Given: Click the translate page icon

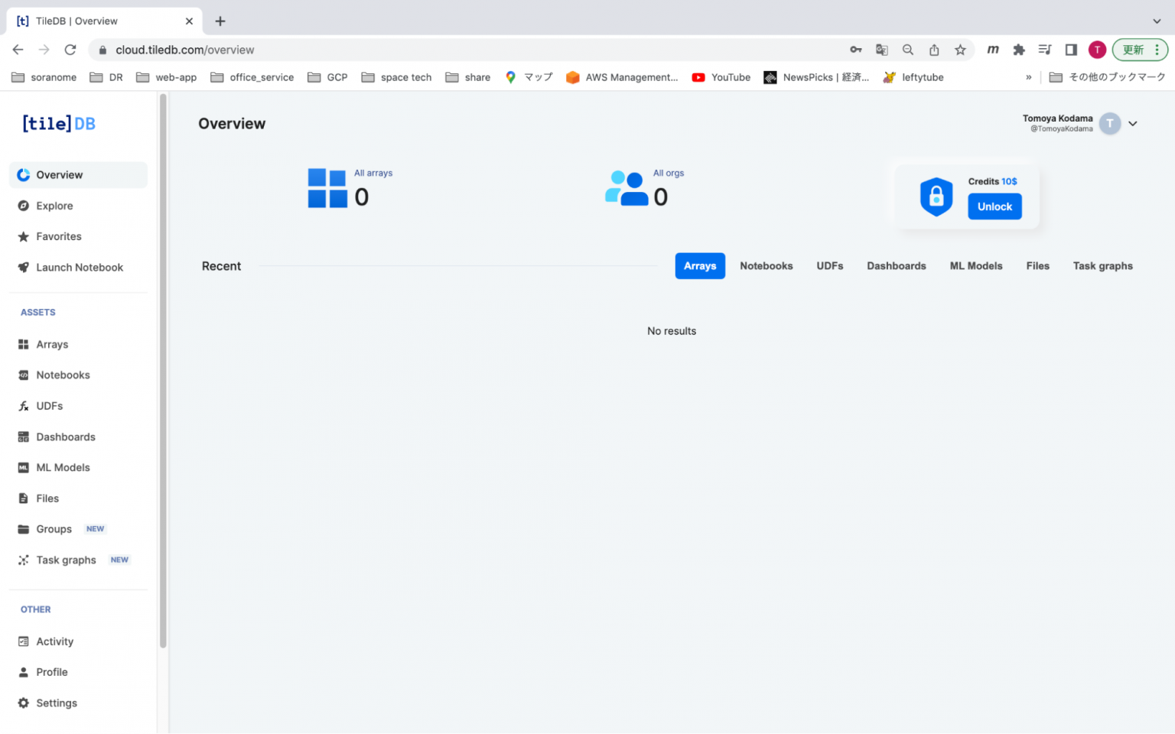Looking at the screenshot, I should 882,50.
